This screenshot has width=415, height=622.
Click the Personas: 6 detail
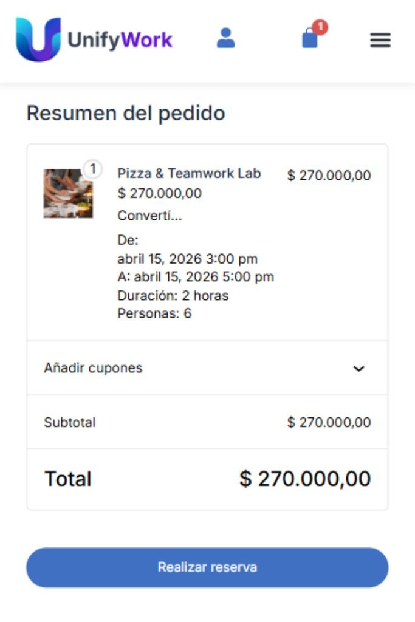click(x=154, y=314)
